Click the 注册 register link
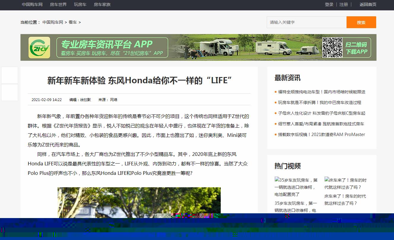 click(x=344, y=4)
